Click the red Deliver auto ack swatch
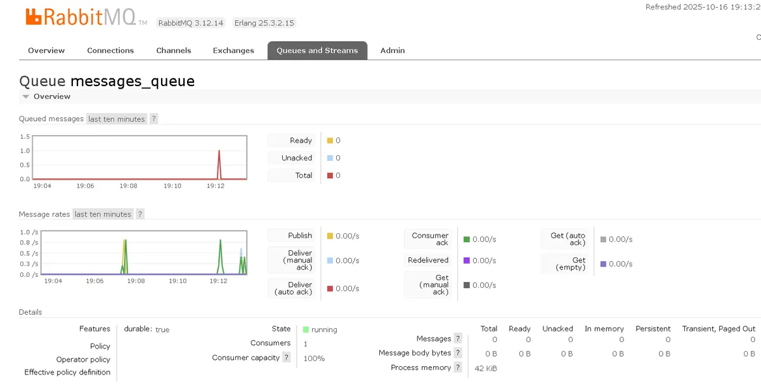Screen dimensions: 761x389 pos(330,288)
